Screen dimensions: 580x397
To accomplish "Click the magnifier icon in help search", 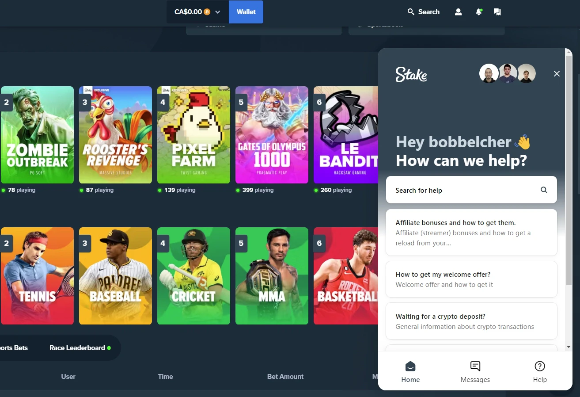I will (x=544, y=190).
